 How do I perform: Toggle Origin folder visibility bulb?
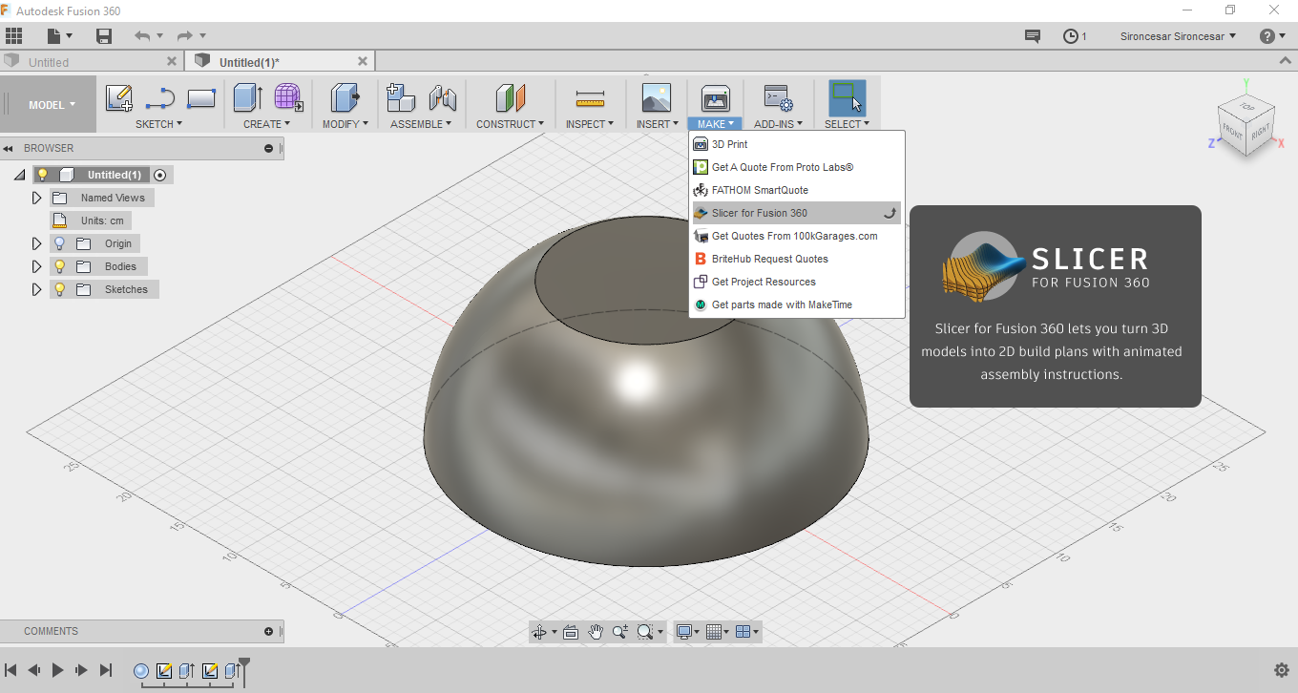(59, 243)
